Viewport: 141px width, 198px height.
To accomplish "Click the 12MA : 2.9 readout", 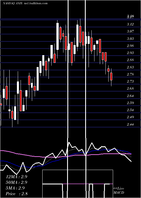I will point(16,177).
